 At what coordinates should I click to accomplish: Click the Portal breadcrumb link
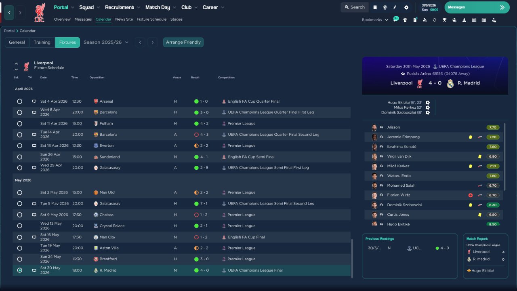(9, 31)
